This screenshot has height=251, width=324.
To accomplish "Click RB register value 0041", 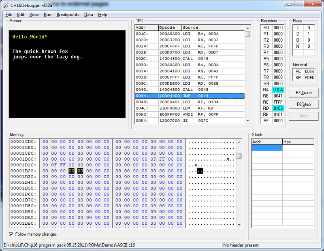I will (x=278, y=96).
